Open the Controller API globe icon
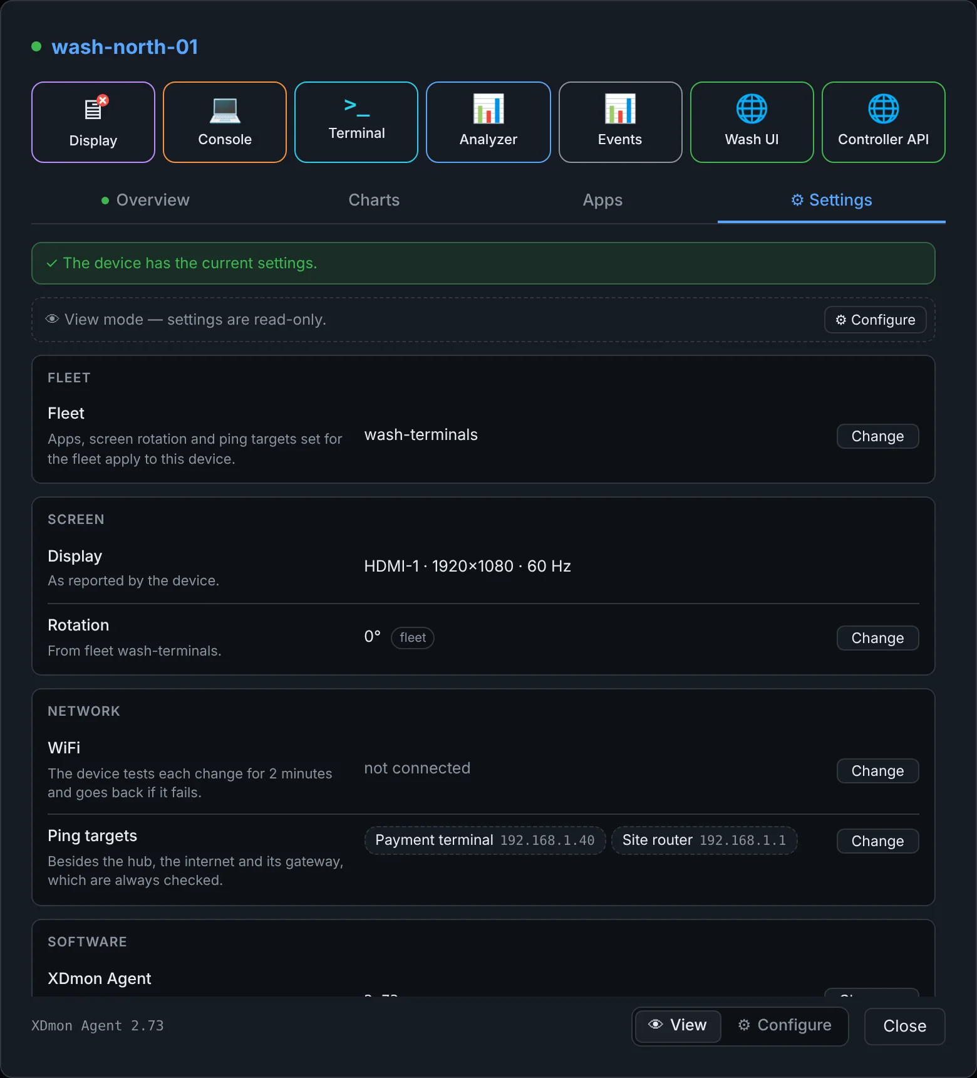 click(884, 108)
